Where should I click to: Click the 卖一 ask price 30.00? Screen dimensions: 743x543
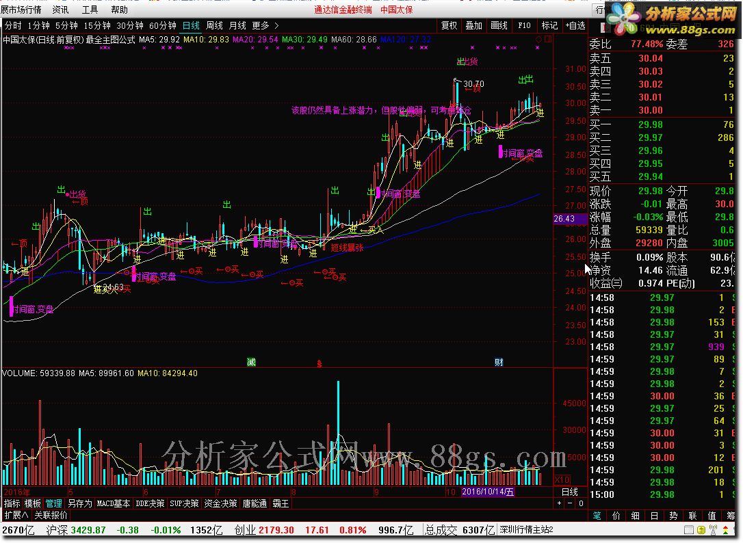[651, 110]
